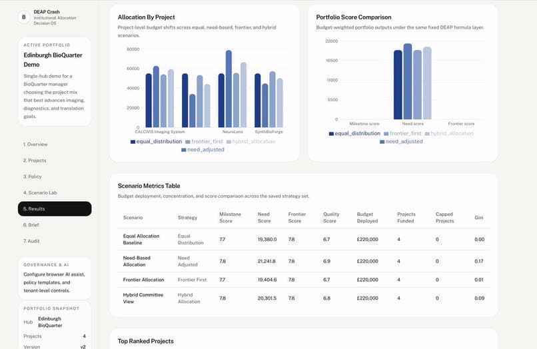Toggle hybrid_allocation legend in Allocation chart
537x349 pixels.
coord(251,141)
